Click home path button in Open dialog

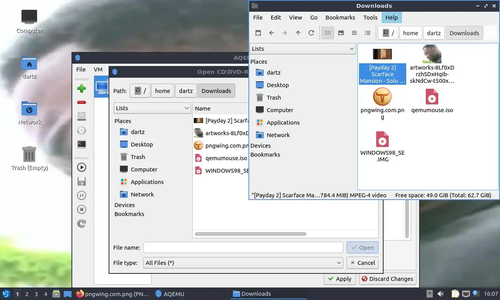[x=162, y=91]
